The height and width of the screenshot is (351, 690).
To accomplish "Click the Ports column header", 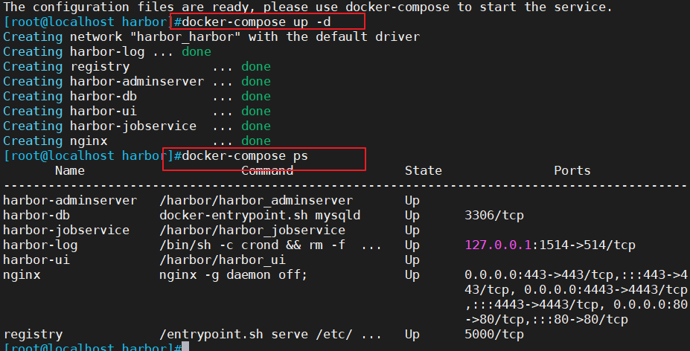I will pyautogui.click(x=572, y=171).
